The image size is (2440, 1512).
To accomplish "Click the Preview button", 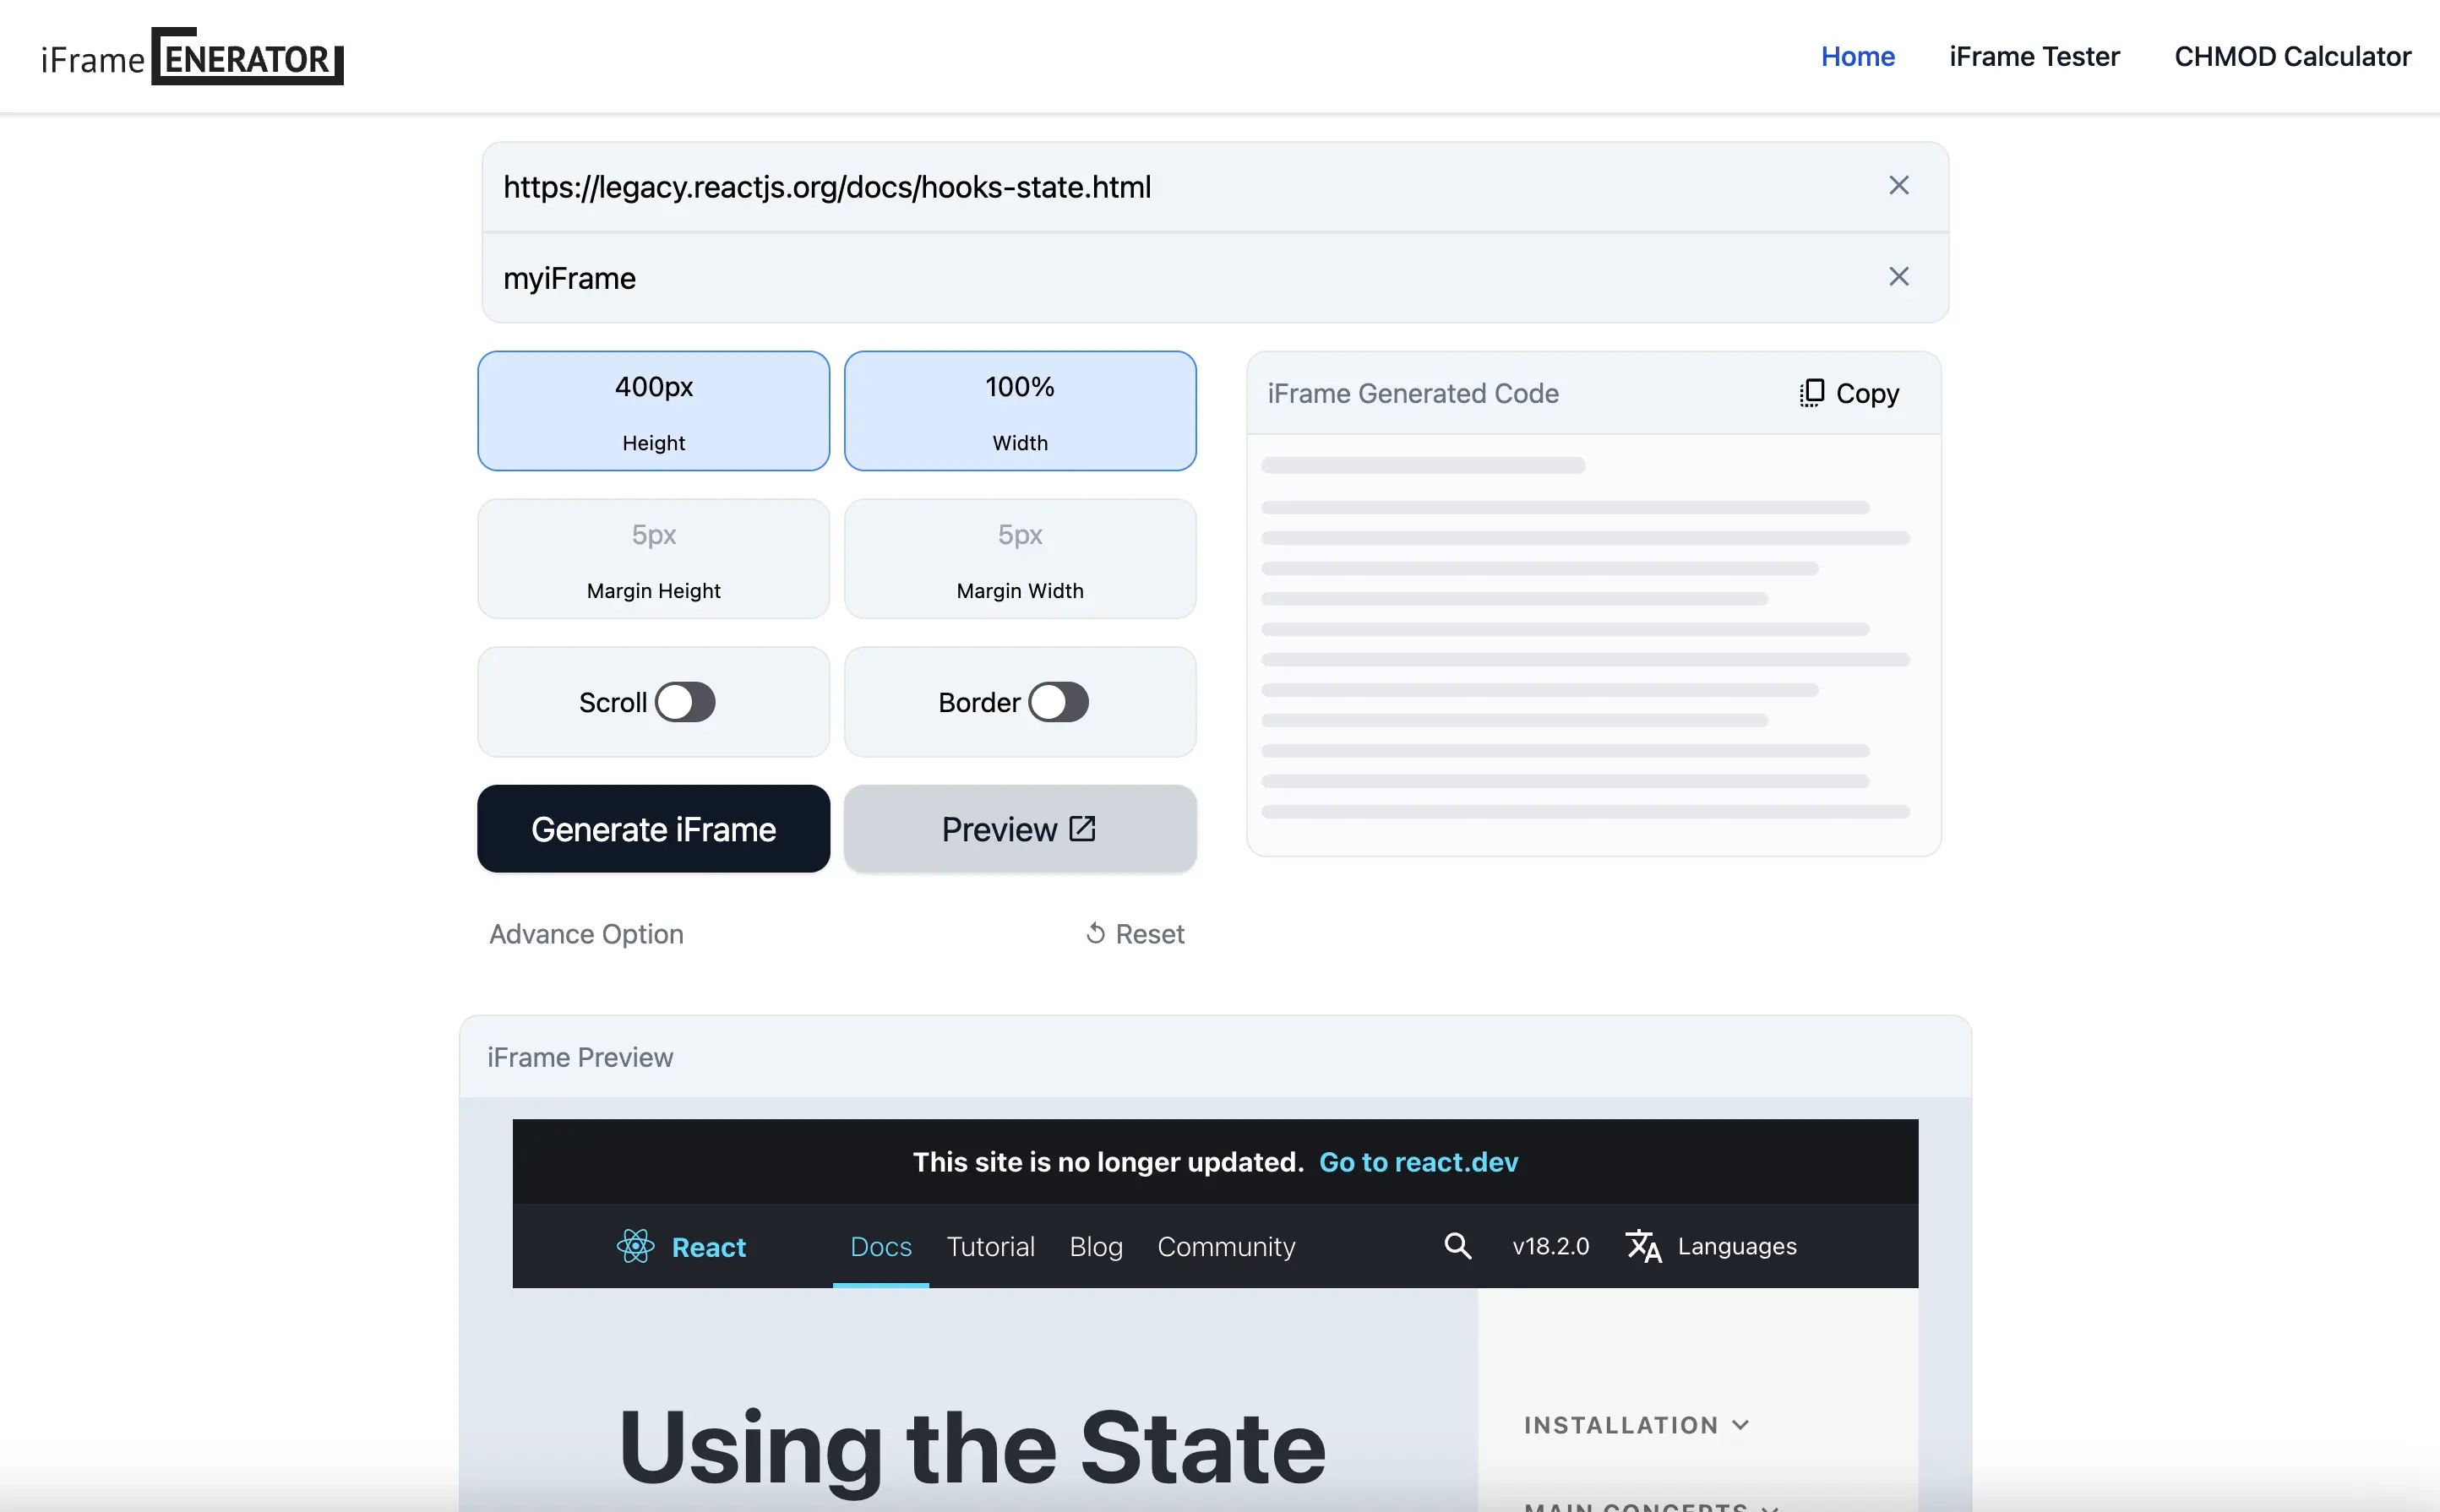I will tap(1020, 828).
